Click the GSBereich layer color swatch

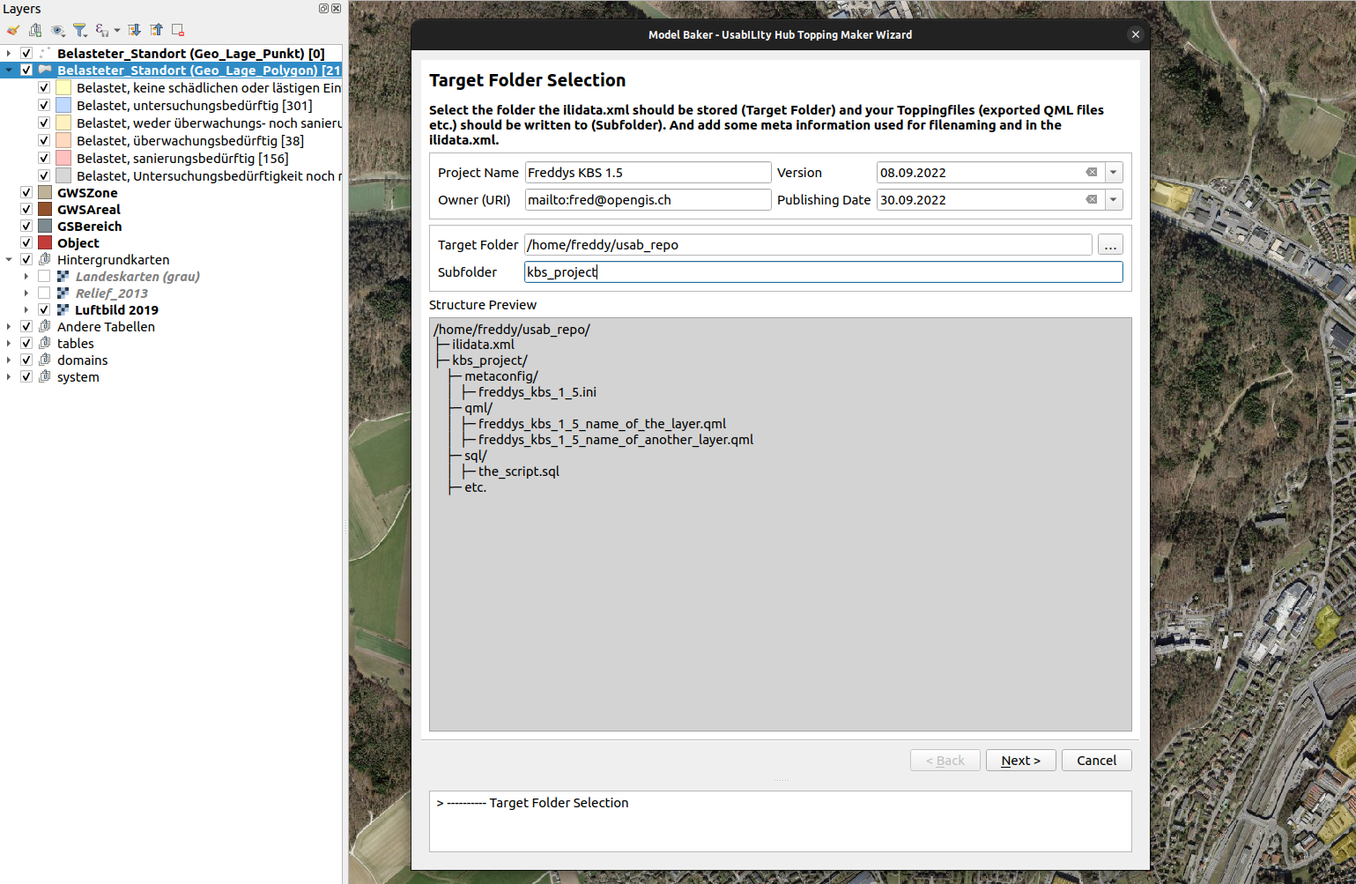pyautogui.click(x=45, y=227)
